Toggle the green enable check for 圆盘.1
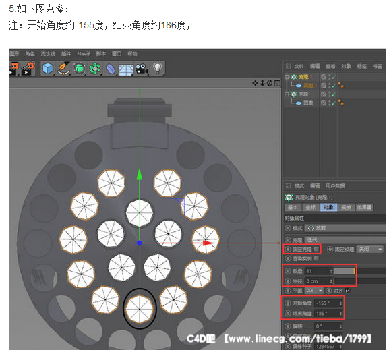 coord(334,86)
